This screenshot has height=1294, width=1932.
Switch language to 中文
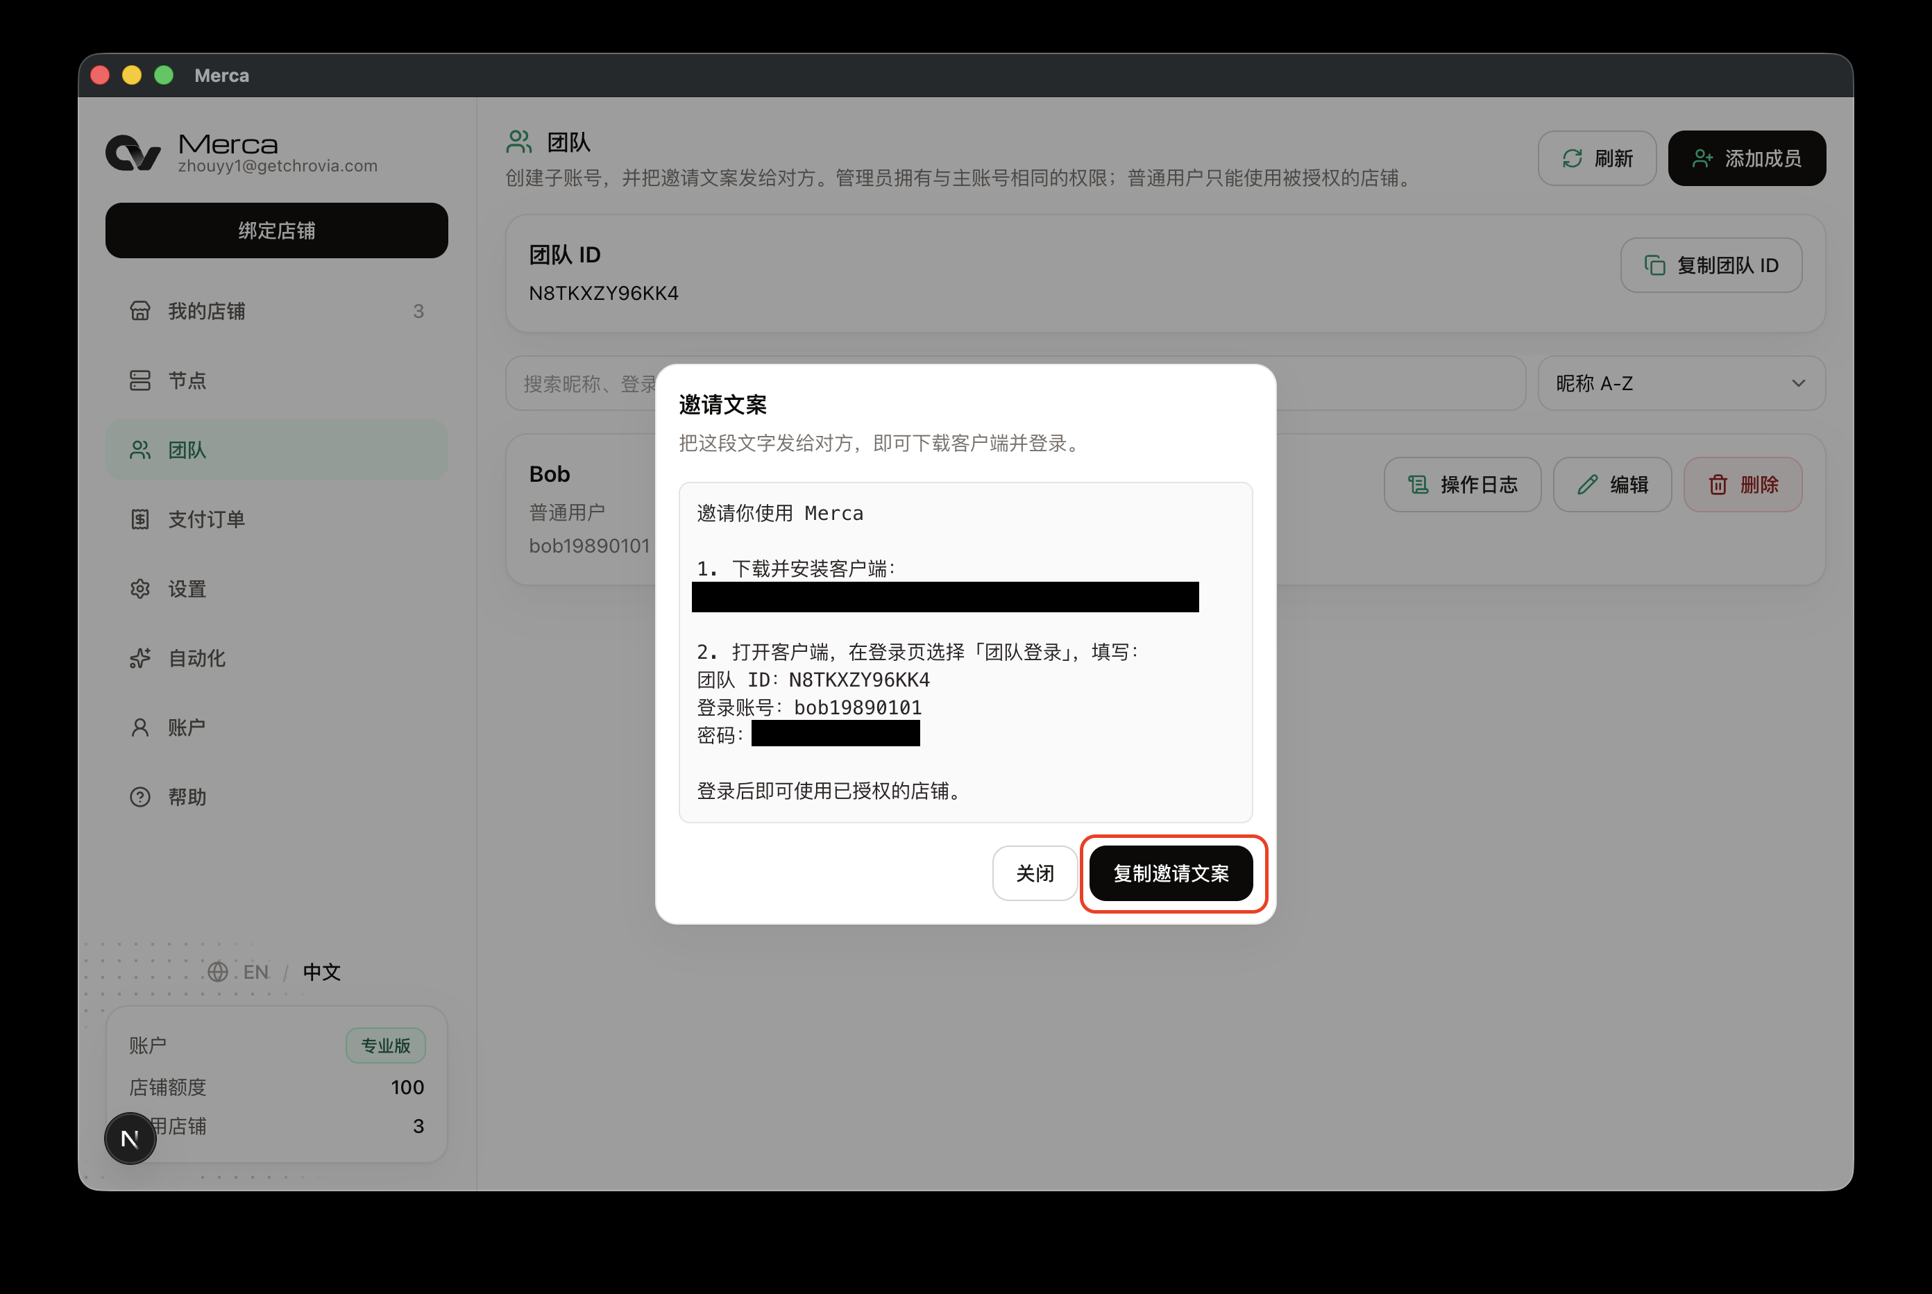pyautogui.click(x=322, y=971)
